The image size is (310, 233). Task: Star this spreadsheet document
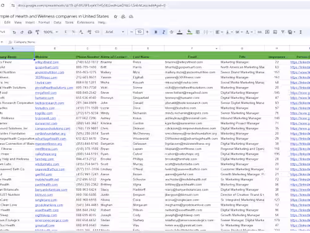pyautogui.click(x=115, y=17)
